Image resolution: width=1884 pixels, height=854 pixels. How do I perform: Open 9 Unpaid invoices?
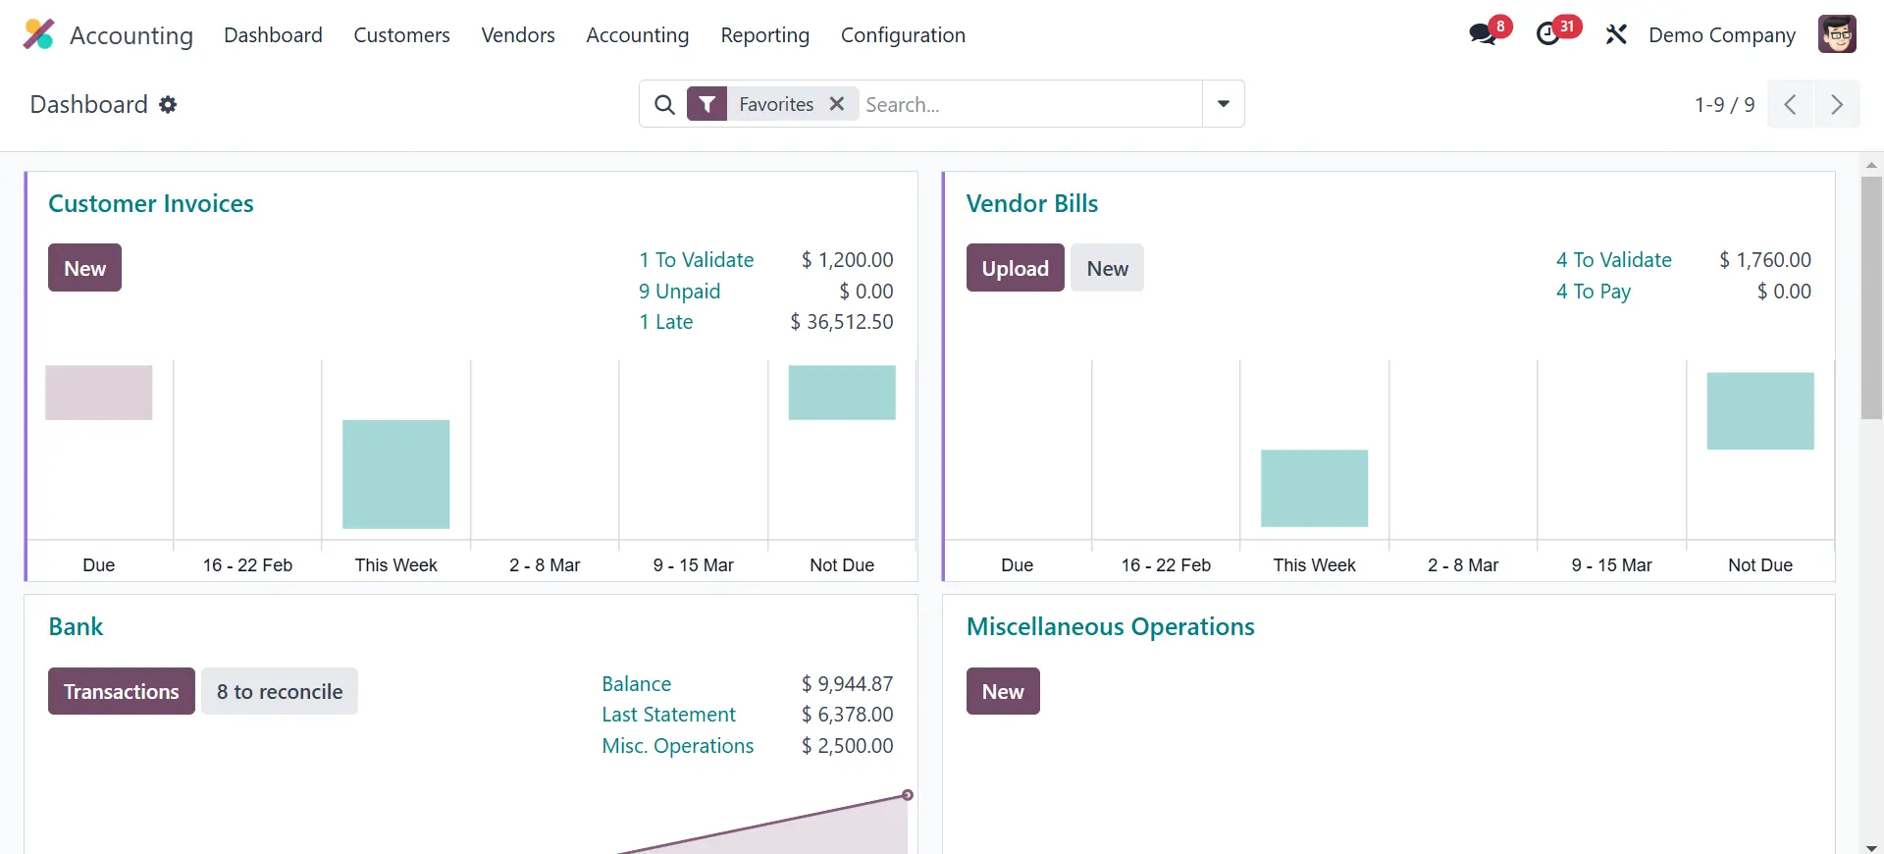click(x=680, y=291)
